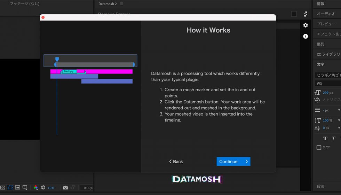Open grid and guide options icon
The height and width of the screenshot is (195, 341).
[25, 187]
